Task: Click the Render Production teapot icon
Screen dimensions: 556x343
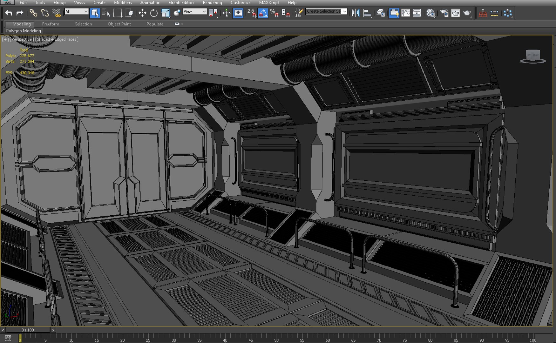Action: [x=467, y=13]
